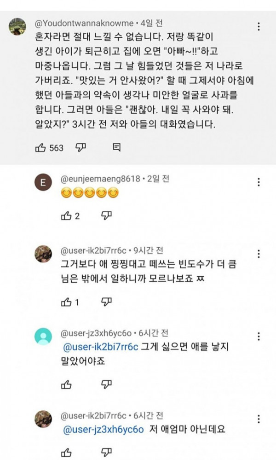Open replies icon on top comment
This screenshot has width=276, height=460.
[x=116, y=148]
